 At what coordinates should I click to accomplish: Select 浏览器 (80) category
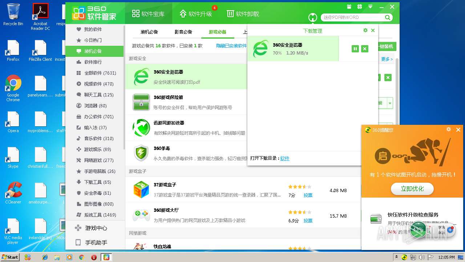point(94,106)
